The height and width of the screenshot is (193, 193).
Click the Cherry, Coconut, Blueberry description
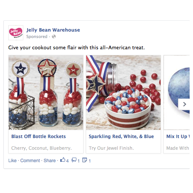coord(41,148)
